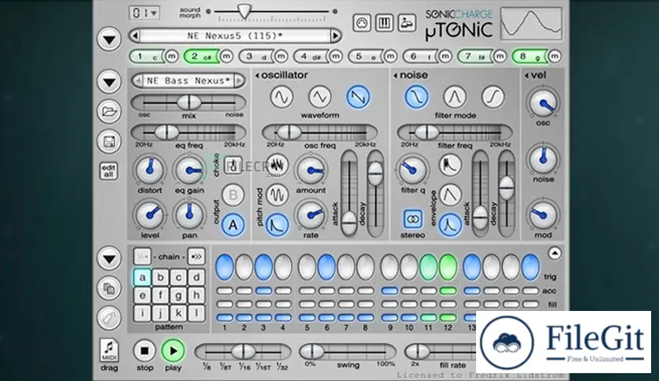Toggle the choke button

coord(233,165)
